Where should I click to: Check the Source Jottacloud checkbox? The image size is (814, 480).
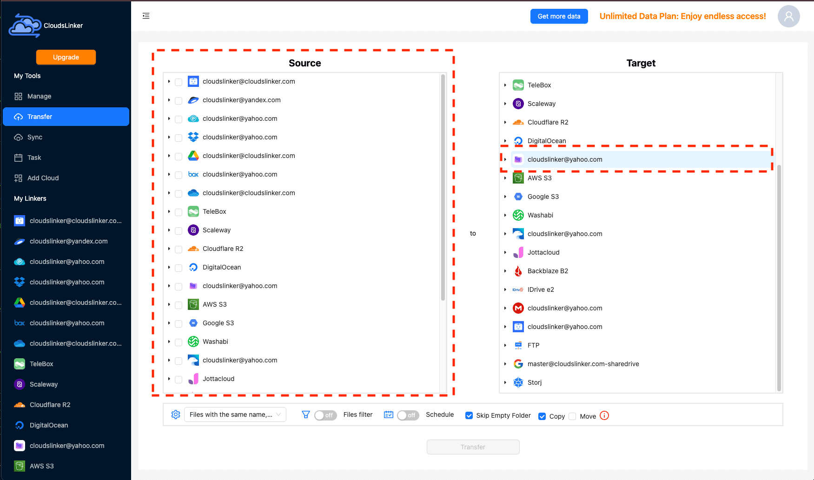[179, 379]
